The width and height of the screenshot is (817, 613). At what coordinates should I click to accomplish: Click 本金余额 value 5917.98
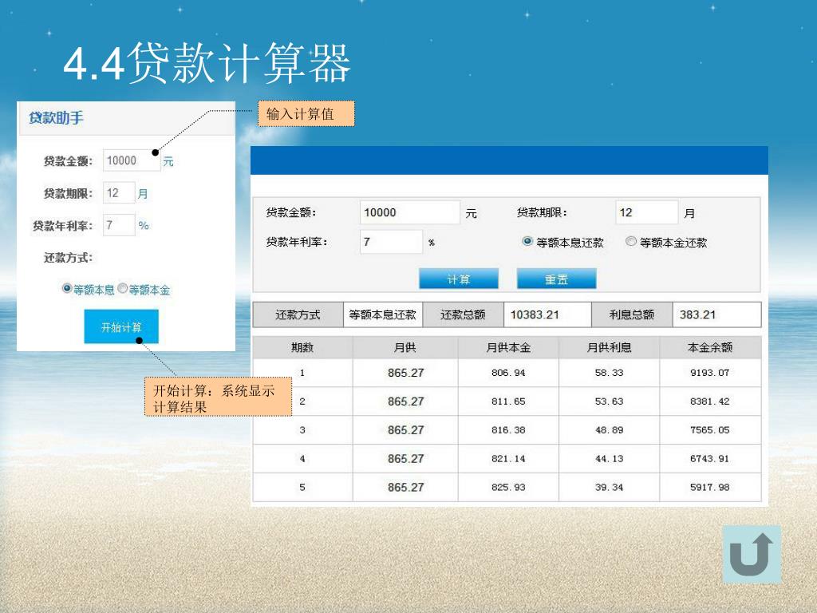(709, 487)
